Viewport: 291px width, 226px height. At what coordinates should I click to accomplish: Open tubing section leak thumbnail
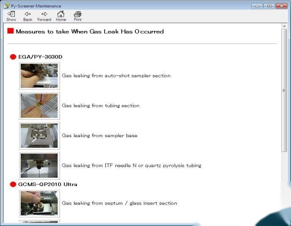(39, 106)
